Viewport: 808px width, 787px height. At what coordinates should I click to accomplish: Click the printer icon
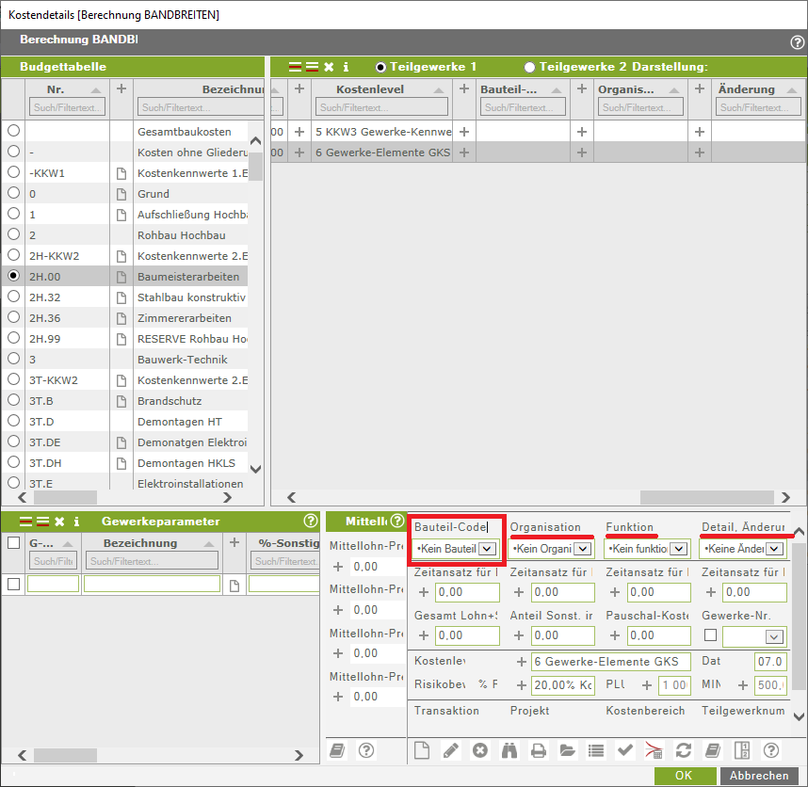pyautogui.click(x=538, y=750)
